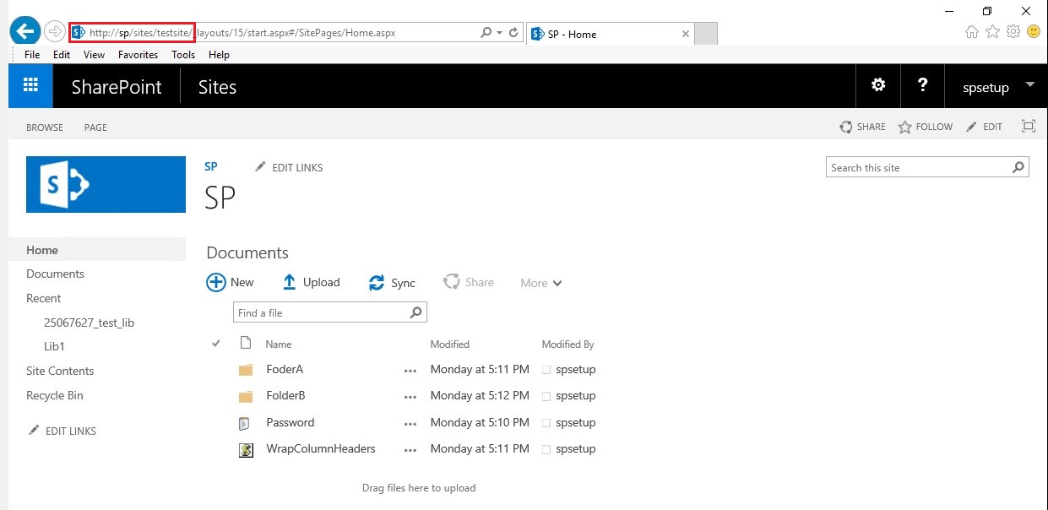Sort by Type column icon
Viewport: 1048px width, 510px height.
pos(246,343)
